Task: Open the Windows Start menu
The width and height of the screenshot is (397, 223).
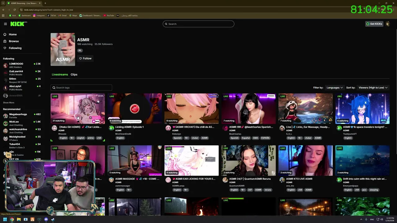Action: [5, 220]
